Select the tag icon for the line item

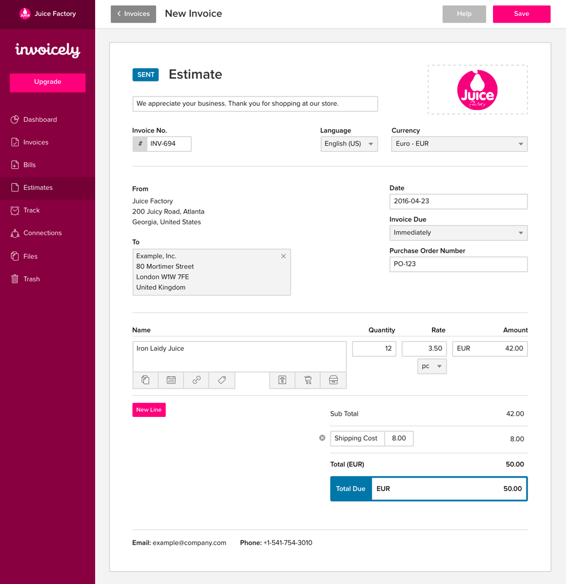(222, 380)
